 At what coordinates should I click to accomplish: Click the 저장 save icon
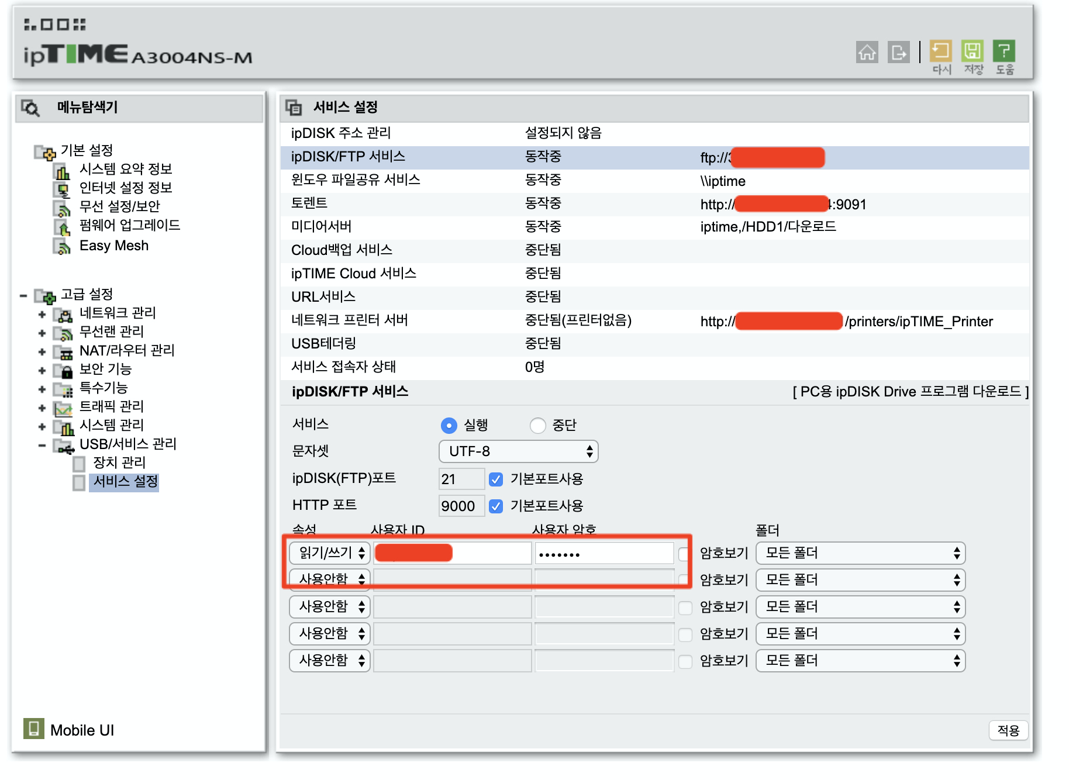point(973,51)
